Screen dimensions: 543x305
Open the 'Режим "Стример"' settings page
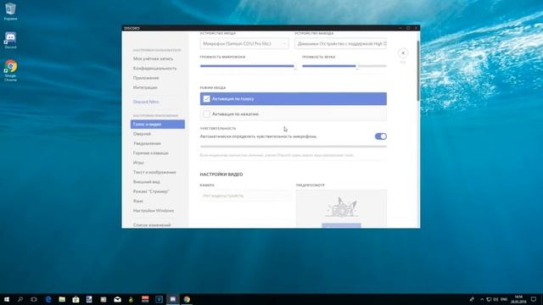(151, 191)
